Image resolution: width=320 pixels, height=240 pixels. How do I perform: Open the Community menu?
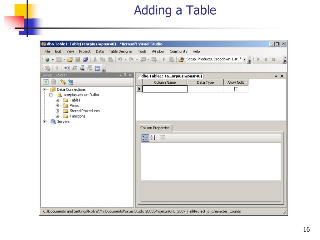click(x=178, y=52)
